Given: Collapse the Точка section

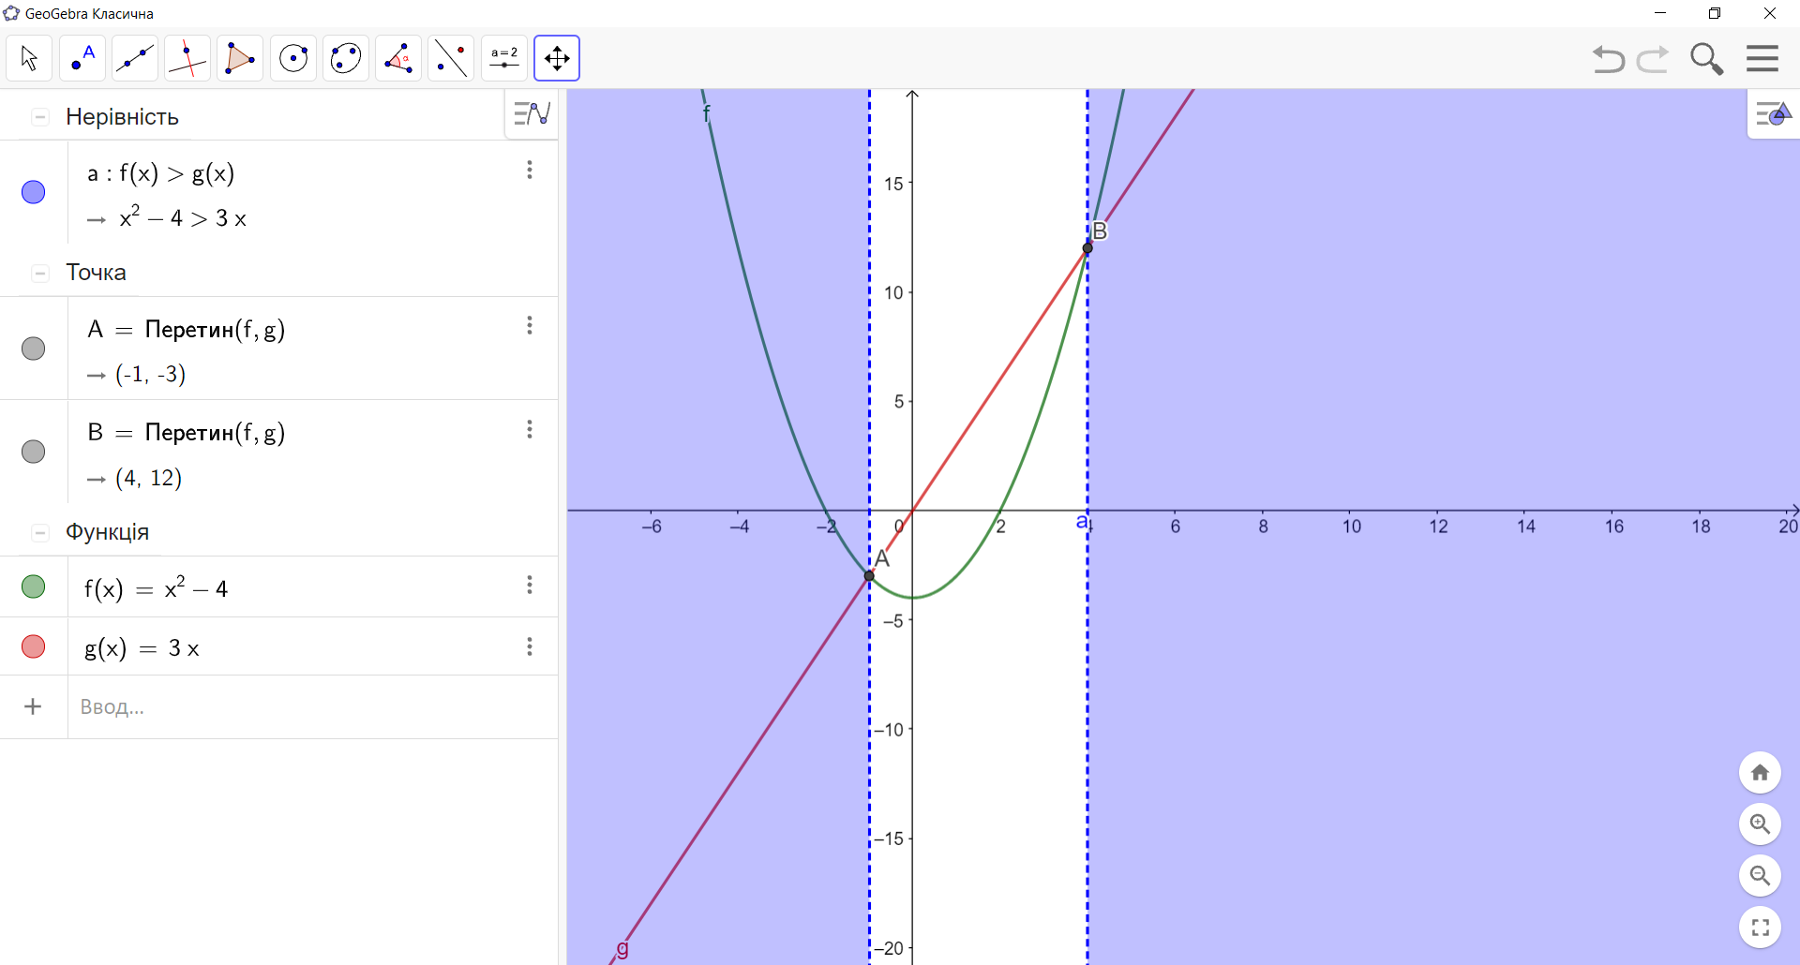Looking at the screenshot, I should (39, 273).
